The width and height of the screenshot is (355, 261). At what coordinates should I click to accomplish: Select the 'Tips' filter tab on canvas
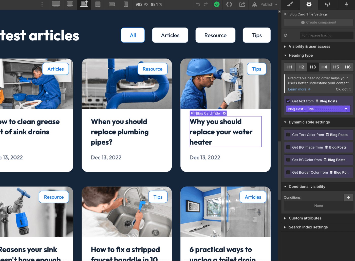pos(256,35)
